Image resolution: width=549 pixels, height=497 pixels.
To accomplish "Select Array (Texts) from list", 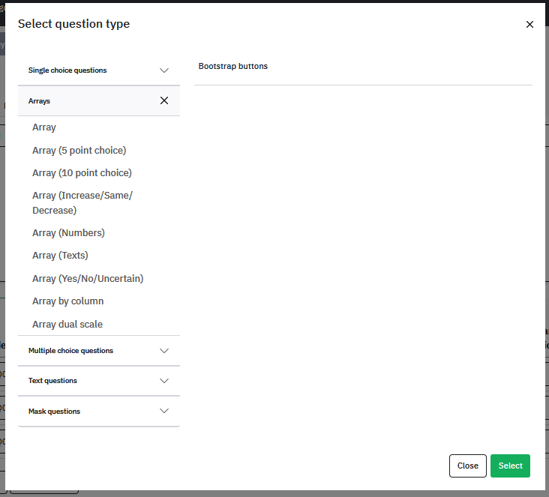I will pos(60,256).
